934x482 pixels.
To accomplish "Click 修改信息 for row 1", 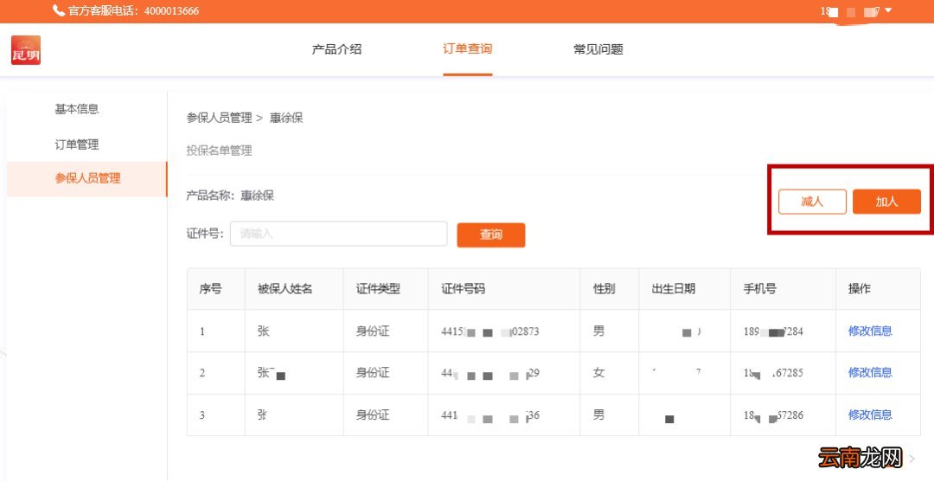I will pyautogui.click(x=870, y=331).
